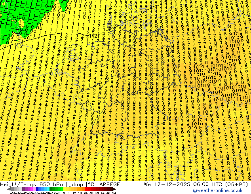Click the (06+96) forecast hour text
The image size is (251, 194).
pos(237,184)
